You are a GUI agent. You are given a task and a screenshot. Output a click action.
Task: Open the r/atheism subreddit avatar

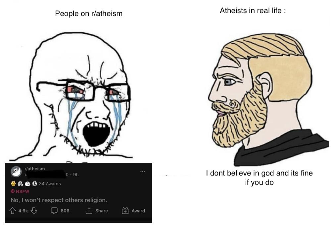(x=16, y=171)
